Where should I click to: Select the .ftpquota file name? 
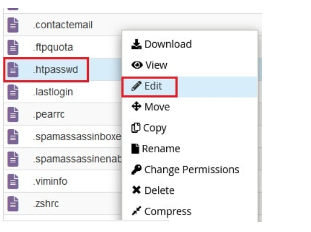coord(53,47)
